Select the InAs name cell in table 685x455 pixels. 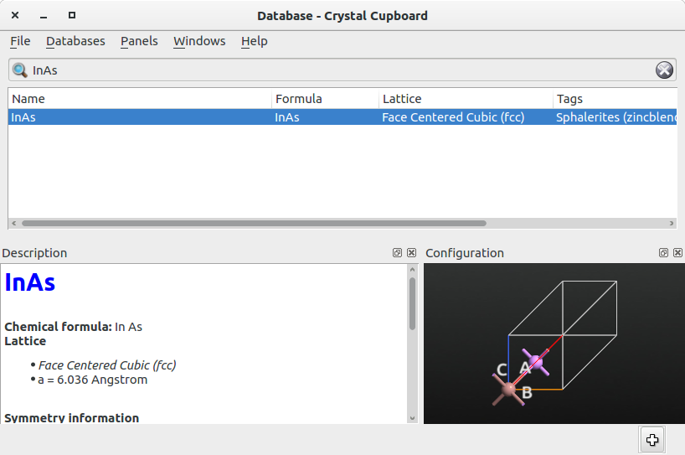point(140,117)
